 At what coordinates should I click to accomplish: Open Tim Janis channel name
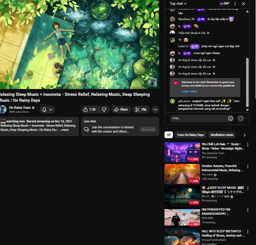pos(207,175)
